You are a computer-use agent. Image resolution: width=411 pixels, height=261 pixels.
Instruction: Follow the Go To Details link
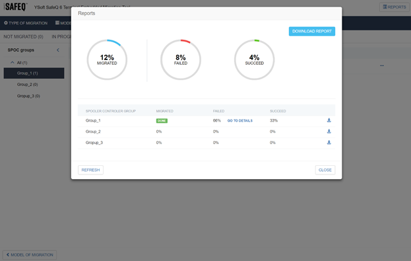point(240,121)
